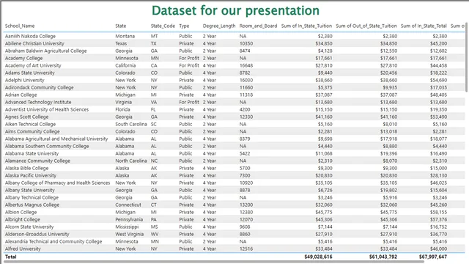
Task: Select Alfred University
Action: coord(23,249)
